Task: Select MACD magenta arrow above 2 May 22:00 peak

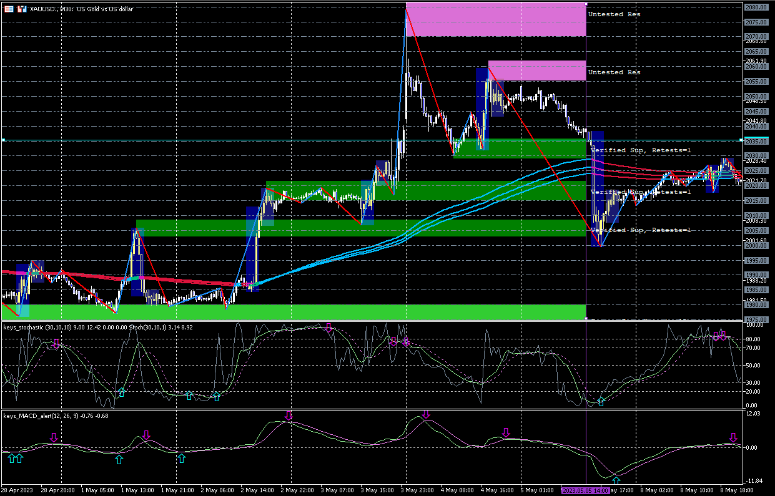Action: (289, 416)
